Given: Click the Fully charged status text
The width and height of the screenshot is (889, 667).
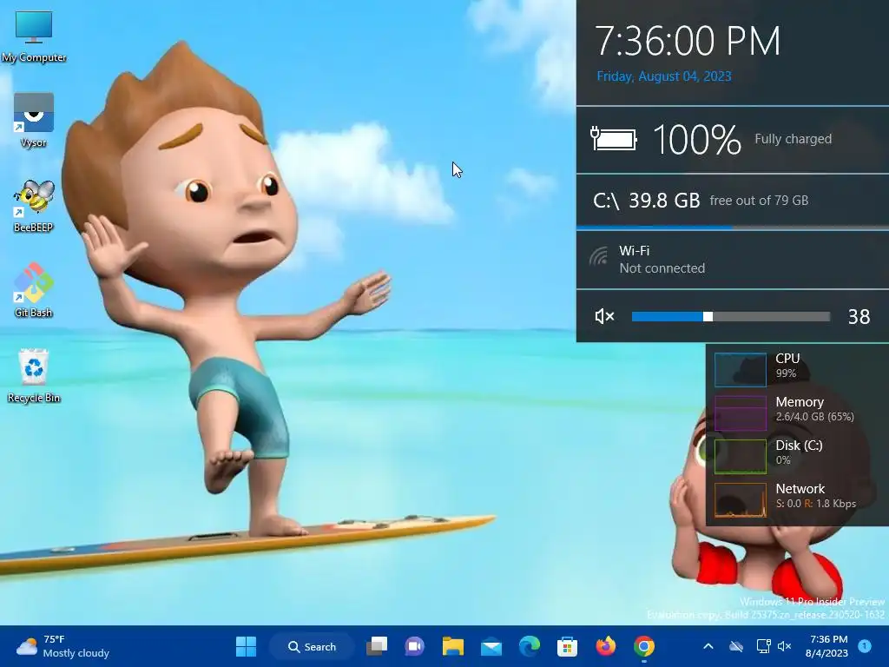Looking at the screenshot, I should click(x=794, y=139).
